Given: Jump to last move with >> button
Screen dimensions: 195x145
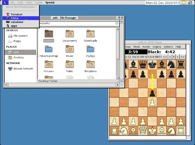Looking at the screenshot, I should click(x=182, y=57).
